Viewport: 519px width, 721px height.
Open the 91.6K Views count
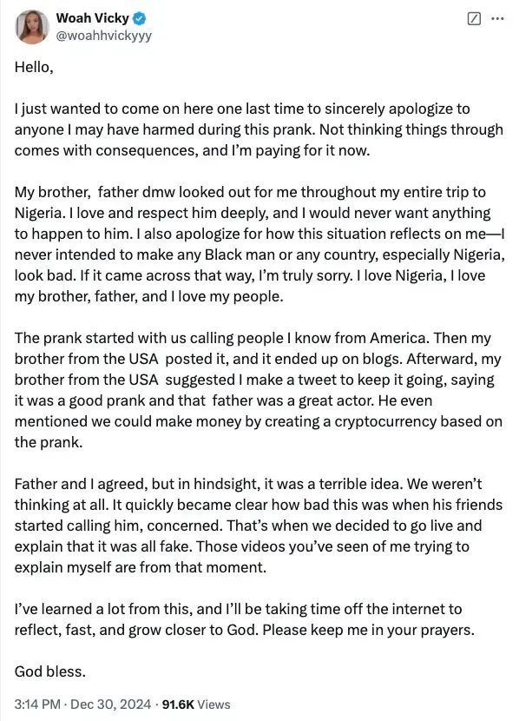tap(196, 704)
